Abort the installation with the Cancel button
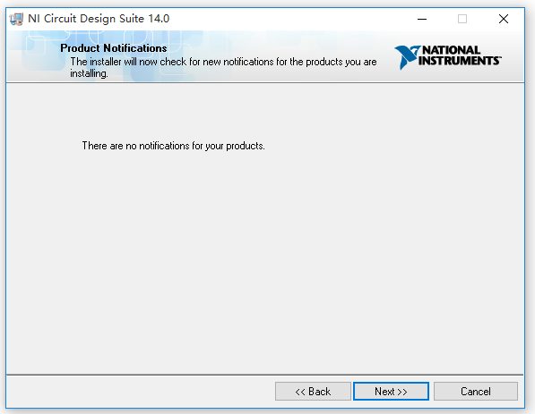Viewport: 535px width, 414px height. tap(476, 391)
